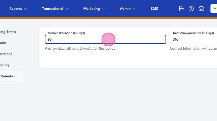Click the Data Anonymization days field

pos(193,39)
